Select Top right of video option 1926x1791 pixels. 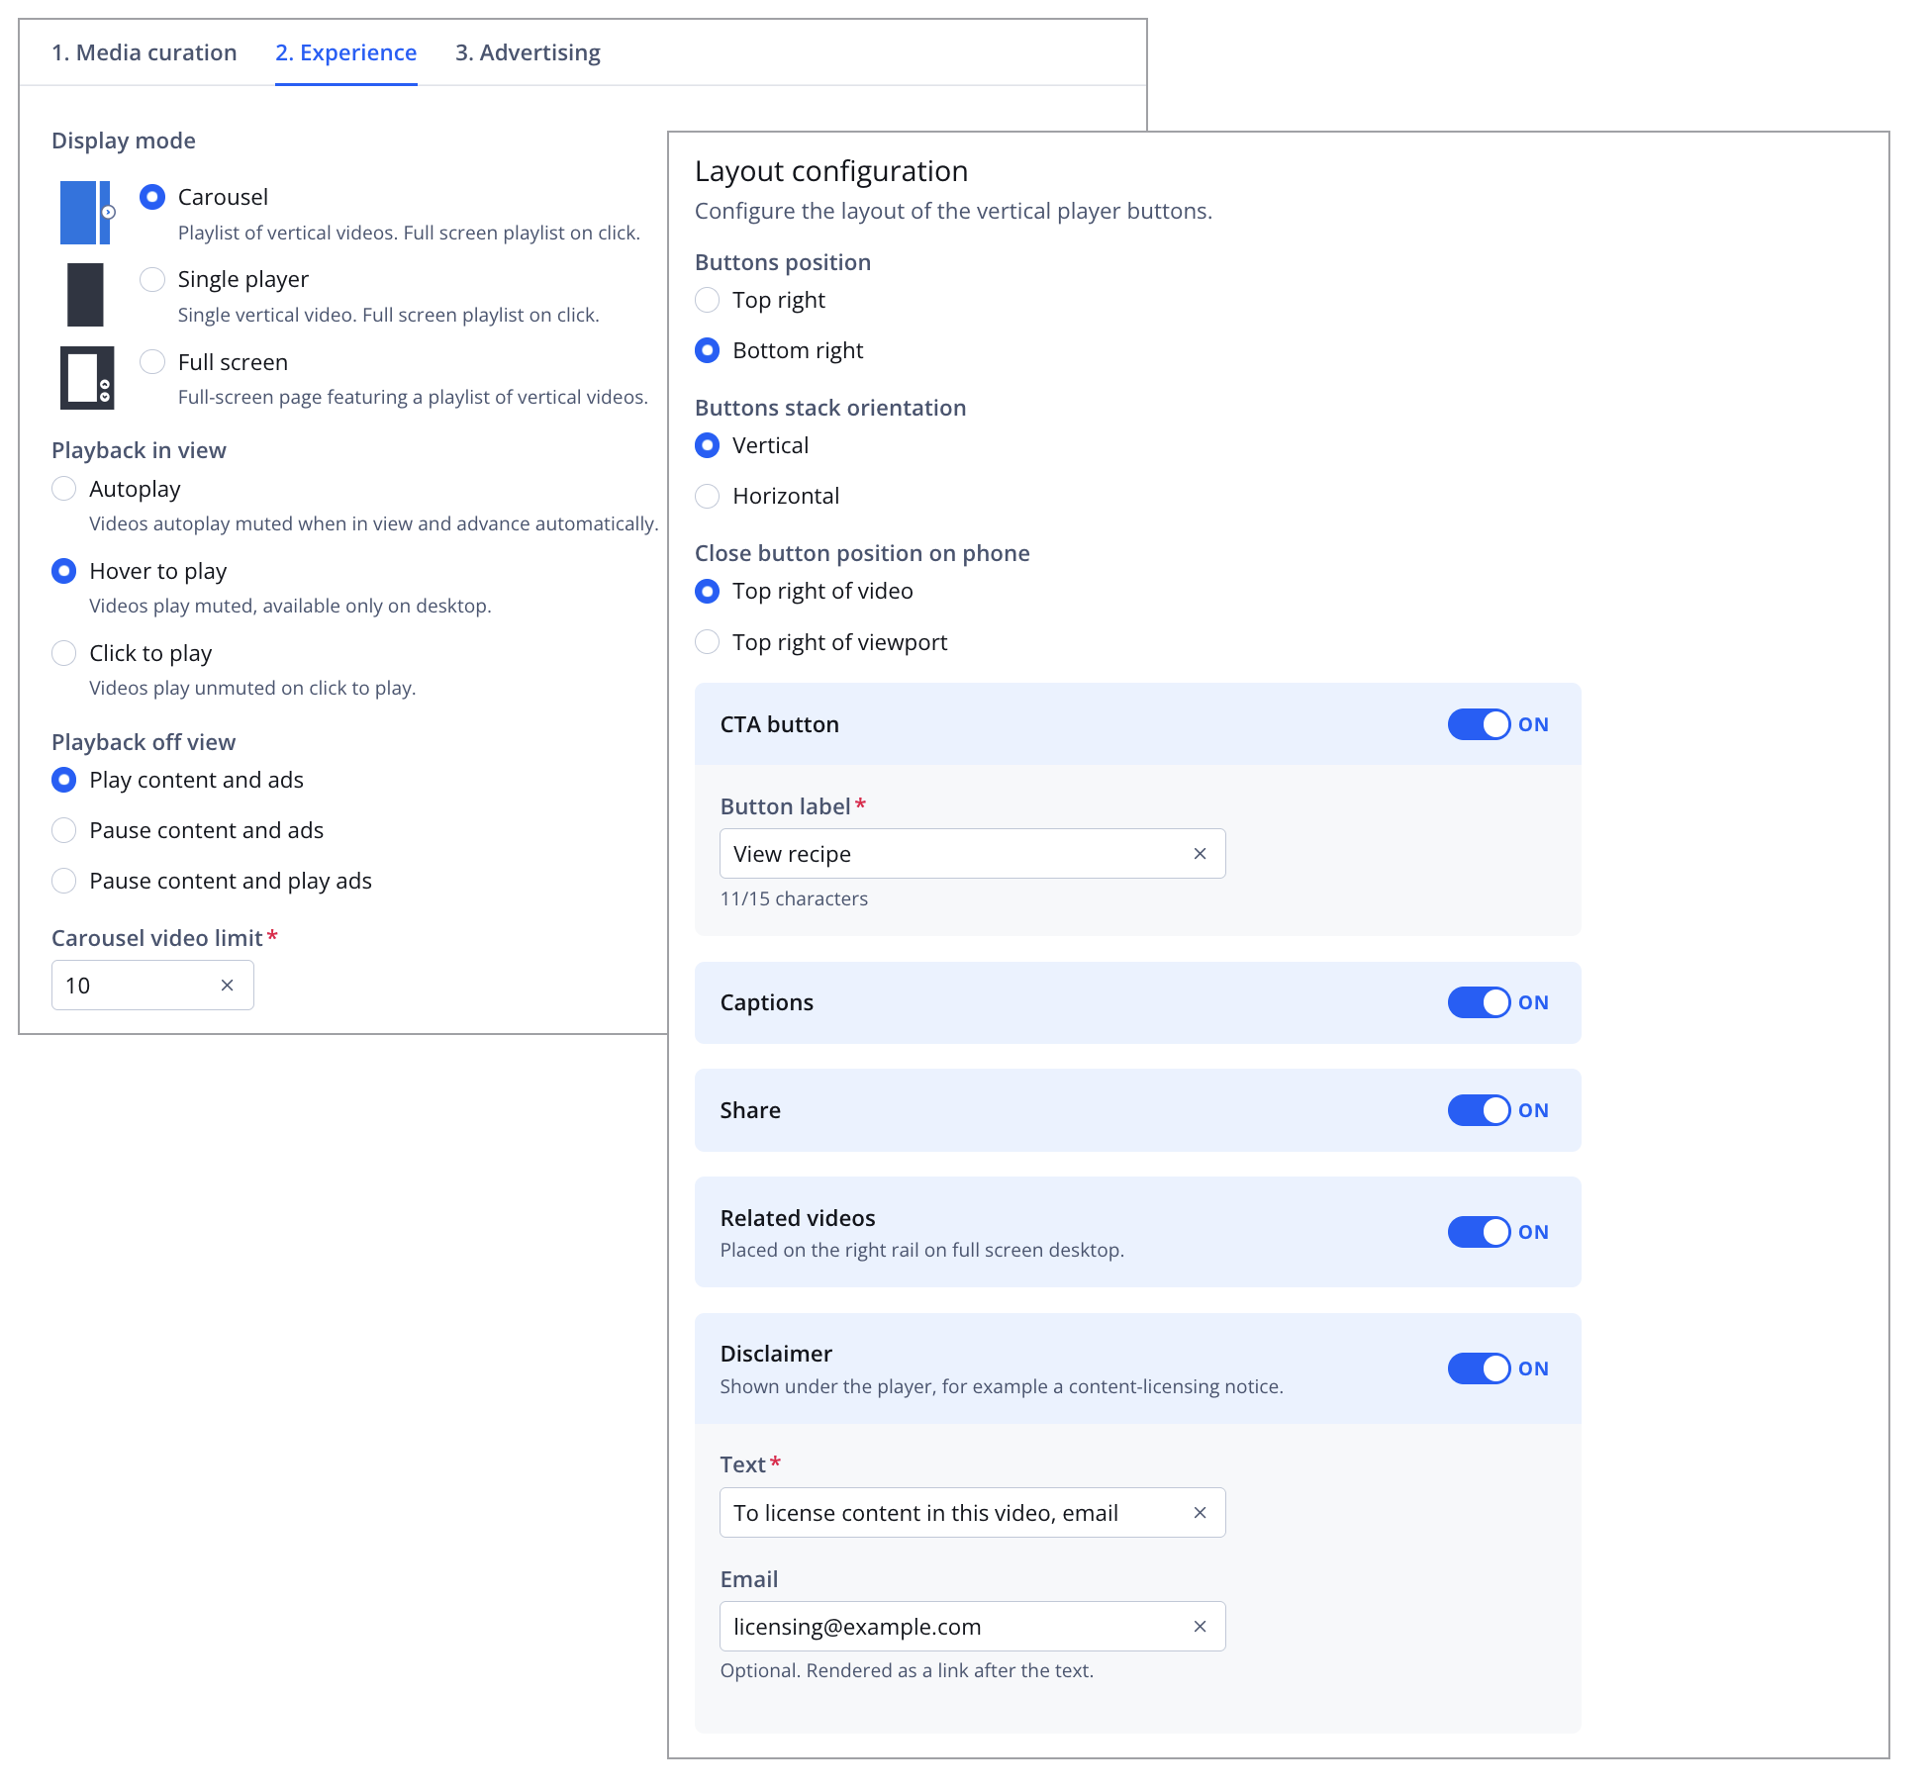(x=708, y=591)
